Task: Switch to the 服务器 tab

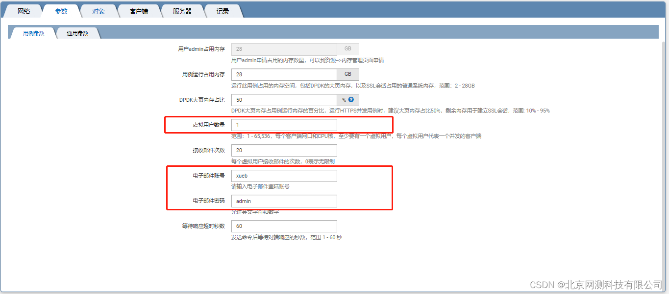Action: pyautogui.click(x=182, y=10)
